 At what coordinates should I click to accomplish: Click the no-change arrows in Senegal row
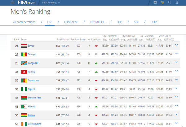[96, 54]
